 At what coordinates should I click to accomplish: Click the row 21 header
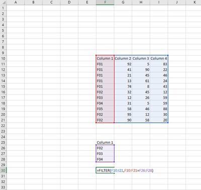[x=3, y=120]
